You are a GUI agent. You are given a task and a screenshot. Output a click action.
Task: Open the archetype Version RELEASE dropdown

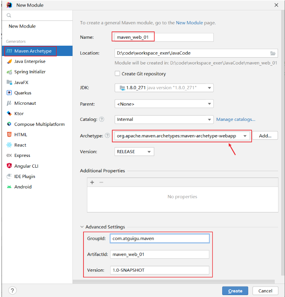(134, 152)
